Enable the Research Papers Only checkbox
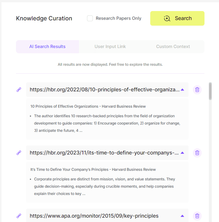219x222 pixels. tap(90, 18)
